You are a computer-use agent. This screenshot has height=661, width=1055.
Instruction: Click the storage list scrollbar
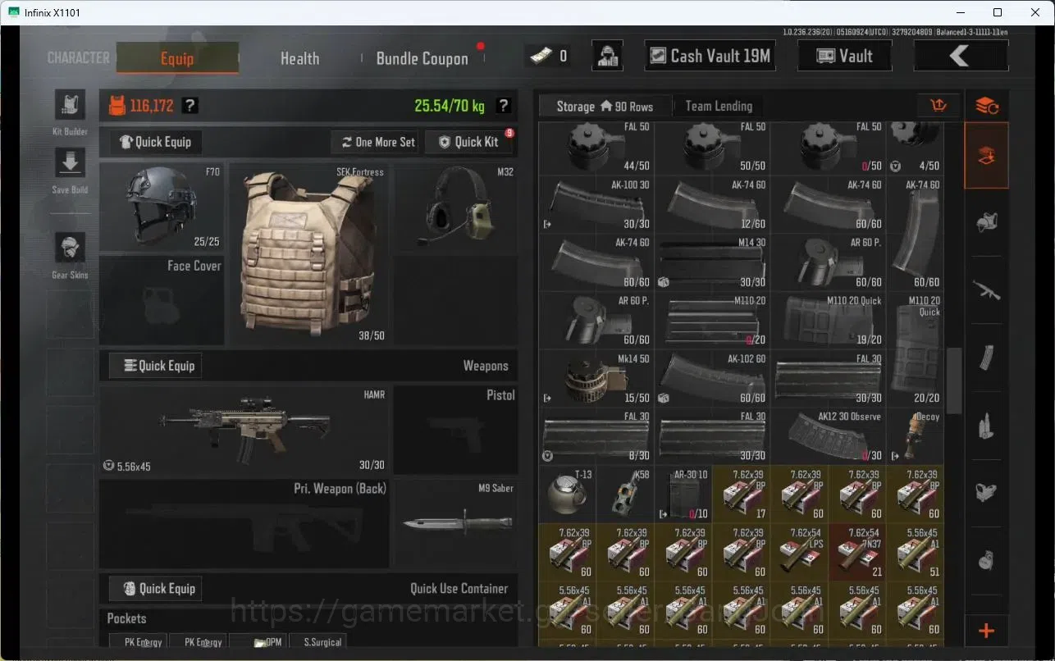tap(952, 382)
